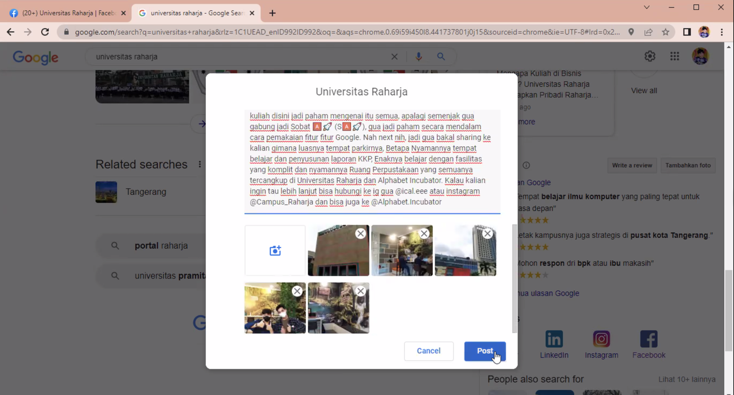
Task: Open the Instagram profile icon
Action: tap(602, 339)
